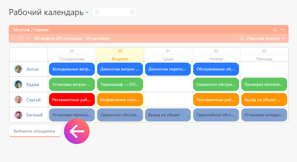Open Вадим's green Термошкаф task

point(120,84)
